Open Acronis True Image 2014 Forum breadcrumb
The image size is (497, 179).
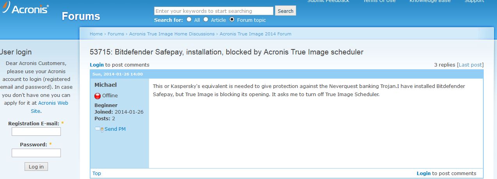[256, 34]
